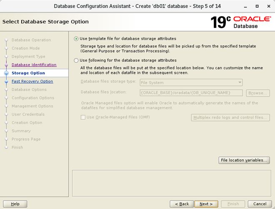Maximize the Database Configuration Assistant window
Screen dimensions: 275x209
(x=257, y=6)
